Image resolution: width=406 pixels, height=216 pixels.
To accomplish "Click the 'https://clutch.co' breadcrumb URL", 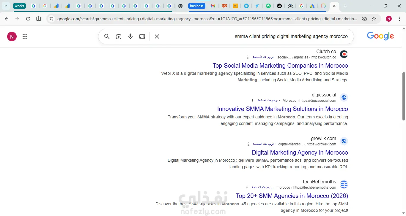I will (324, 57).
